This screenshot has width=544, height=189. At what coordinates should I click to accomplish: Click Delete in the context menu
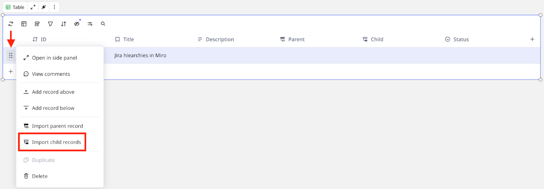pyautogui.click(x=40, y=176)
